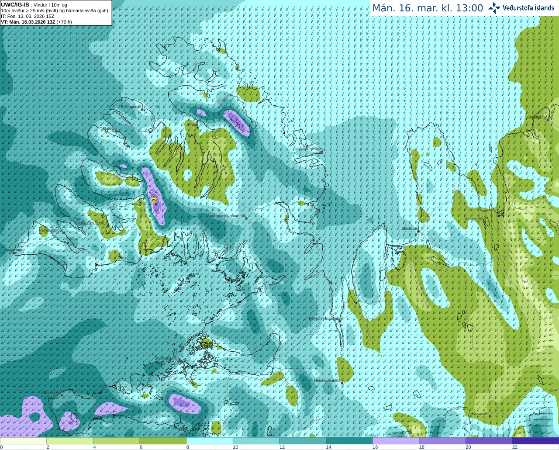The width and height of the screenshot is (559, 450).
Task: Click the Veðurstofa Íslands logo icon
Action: (x=494, y=8)
